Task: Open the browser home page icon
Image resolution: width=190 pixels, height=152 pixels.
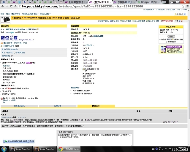Action: (x=15, y=6)
